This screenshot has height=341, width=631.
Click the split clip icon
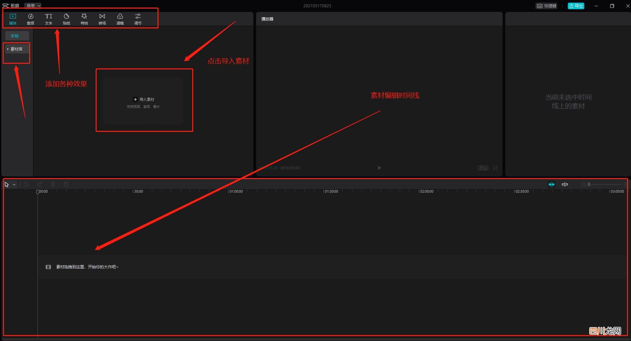pyautogui.click(x=53, y=184)
